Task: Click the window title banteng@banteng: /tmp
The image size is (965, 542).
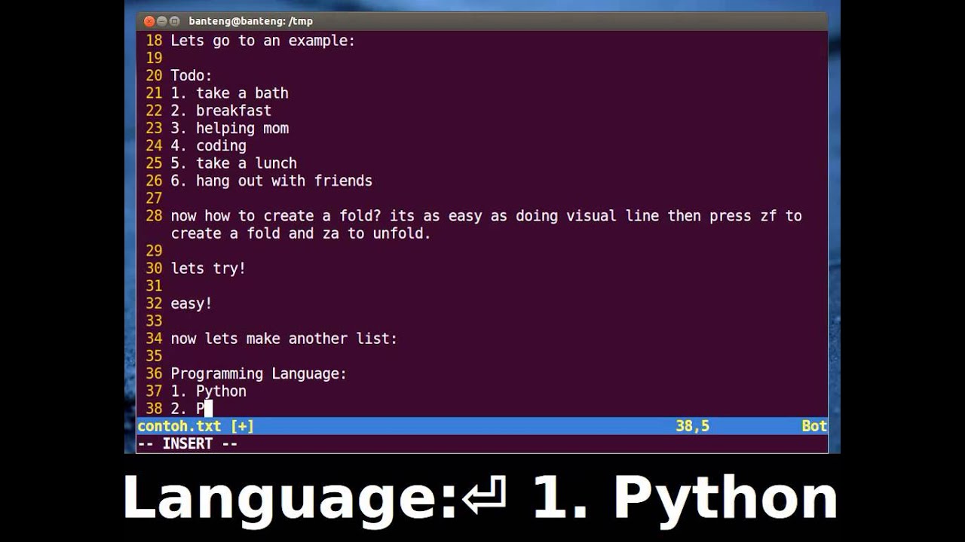Action: click(x=250, y=21)
